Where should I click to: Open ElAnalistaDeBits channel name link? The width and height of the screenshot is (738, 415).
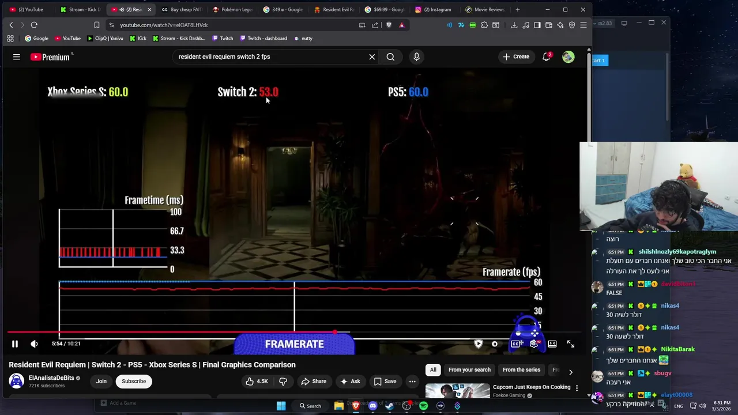(x=51, y=378)
